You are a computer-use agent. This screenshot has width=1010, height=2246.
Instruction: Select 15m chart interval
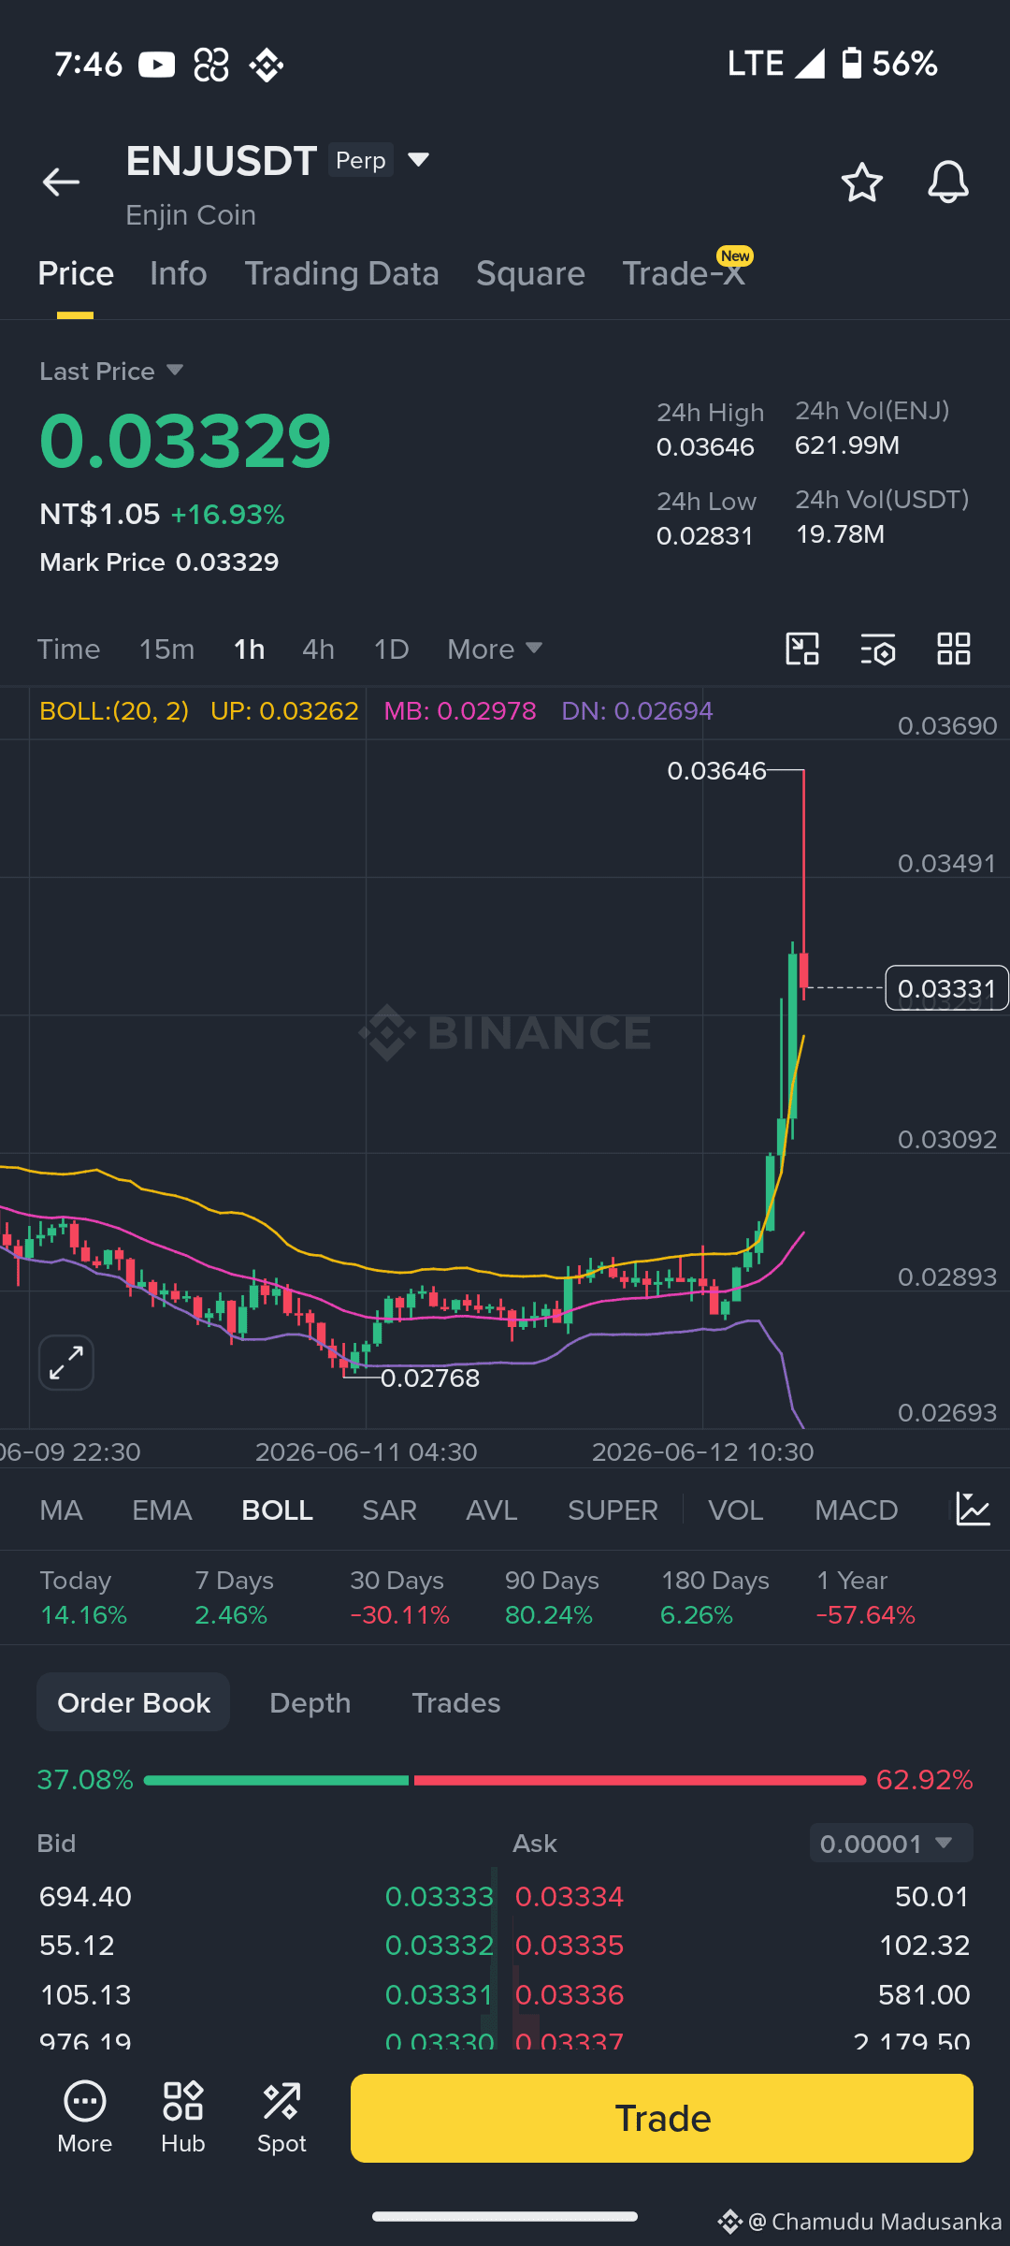tap(166, 649)
